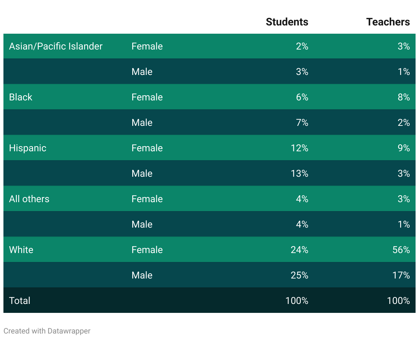Select the 9% Hispanic female teachers cell
The width and height of the screenshot is (419, 339).
point(404,148)
